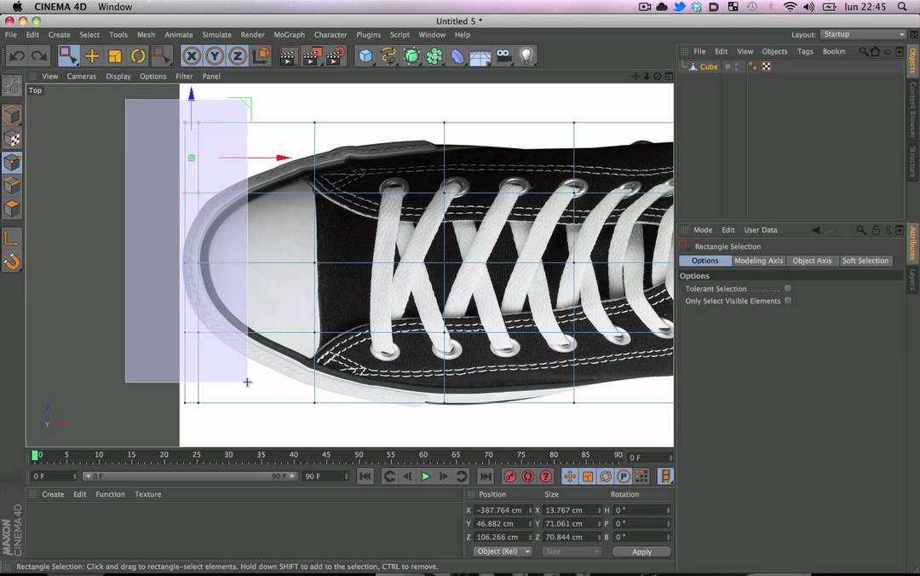Screen dimensions: 920x576
Task: Click Record Active Objects key icon
Action: click(x=510, y=477)
